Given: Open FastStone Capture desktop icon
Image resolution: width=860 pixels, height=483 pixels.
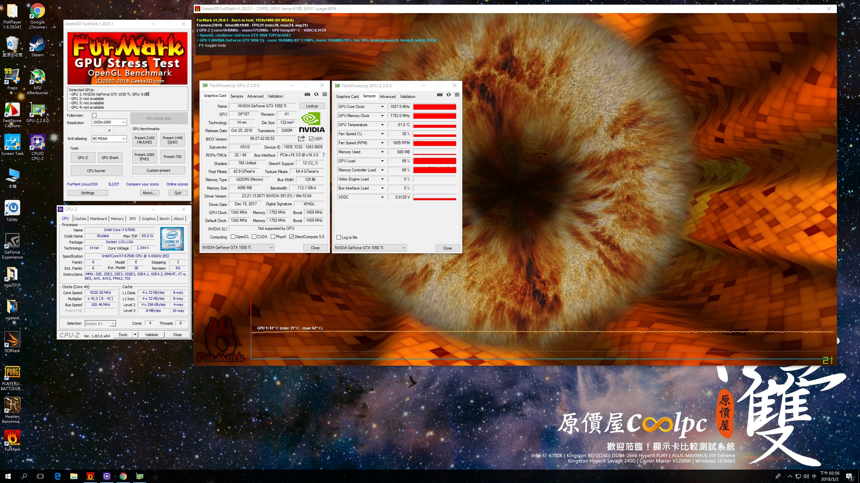Looking at the screenshot, I should [x=12, y=115].
